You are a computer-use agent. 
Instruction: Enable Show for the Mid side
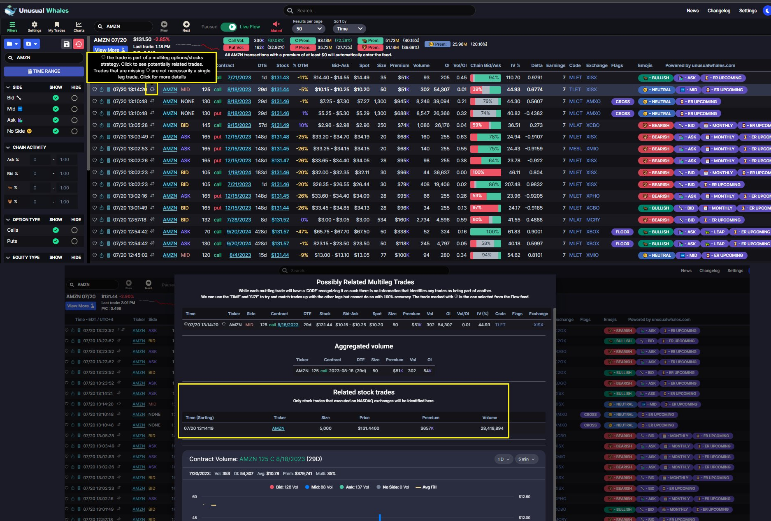(x=56, y=109)
